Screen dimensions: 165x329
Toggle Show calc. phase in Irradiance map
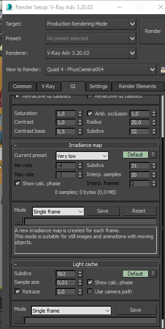[x=18, y=183]
